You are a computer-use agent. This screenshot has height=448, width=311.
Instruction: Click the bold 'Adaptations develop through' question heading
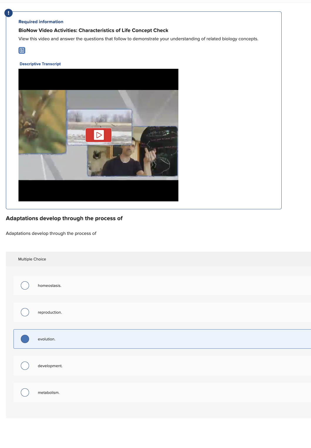(64, 218)
